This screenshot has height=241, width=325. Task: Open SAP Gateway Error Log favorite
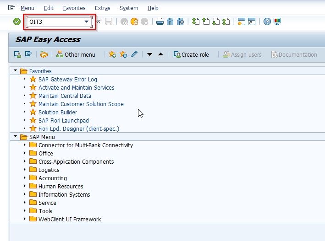[x=68, y=80]
